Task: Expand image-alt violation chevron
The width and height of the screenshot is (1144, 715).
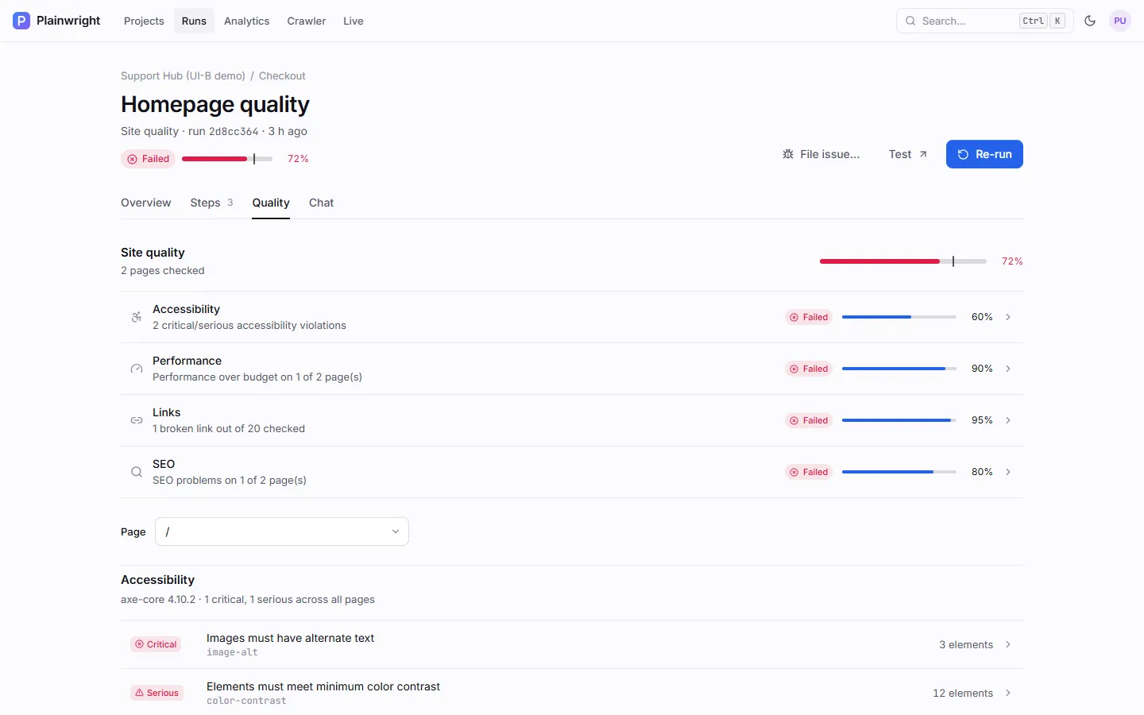Action: (x=1008, y=644)
